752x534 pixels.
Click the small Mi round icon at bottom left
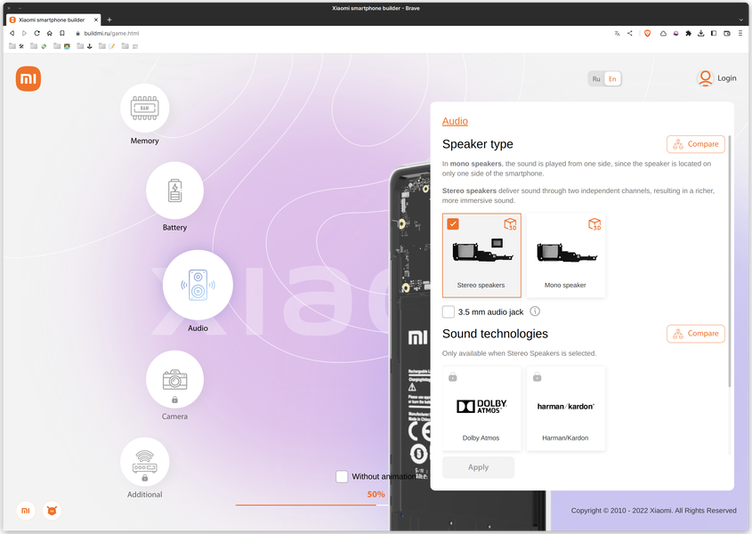26,511
